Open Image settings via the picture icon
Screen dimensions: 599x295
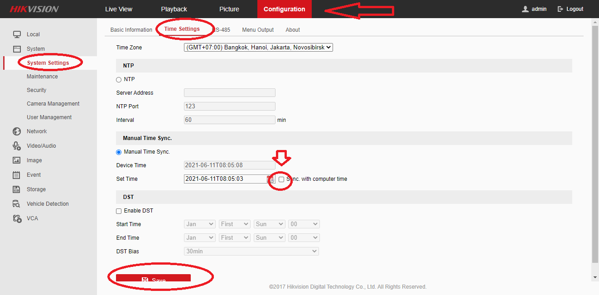pyautogui.click(x=17, y=160)
